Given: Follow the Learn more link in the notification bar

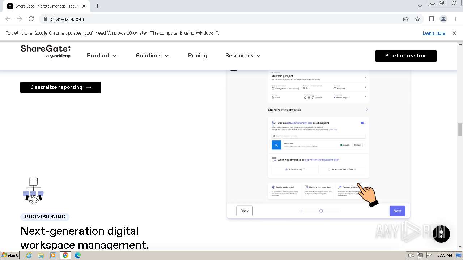Looking at the screenshot, I should click(x=434, y=33).
